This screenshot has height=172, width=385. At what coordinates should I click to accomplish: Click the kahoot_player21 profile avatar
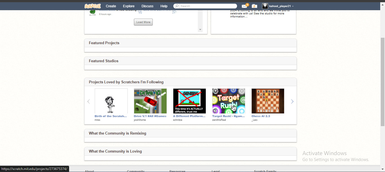click(265, 6)
